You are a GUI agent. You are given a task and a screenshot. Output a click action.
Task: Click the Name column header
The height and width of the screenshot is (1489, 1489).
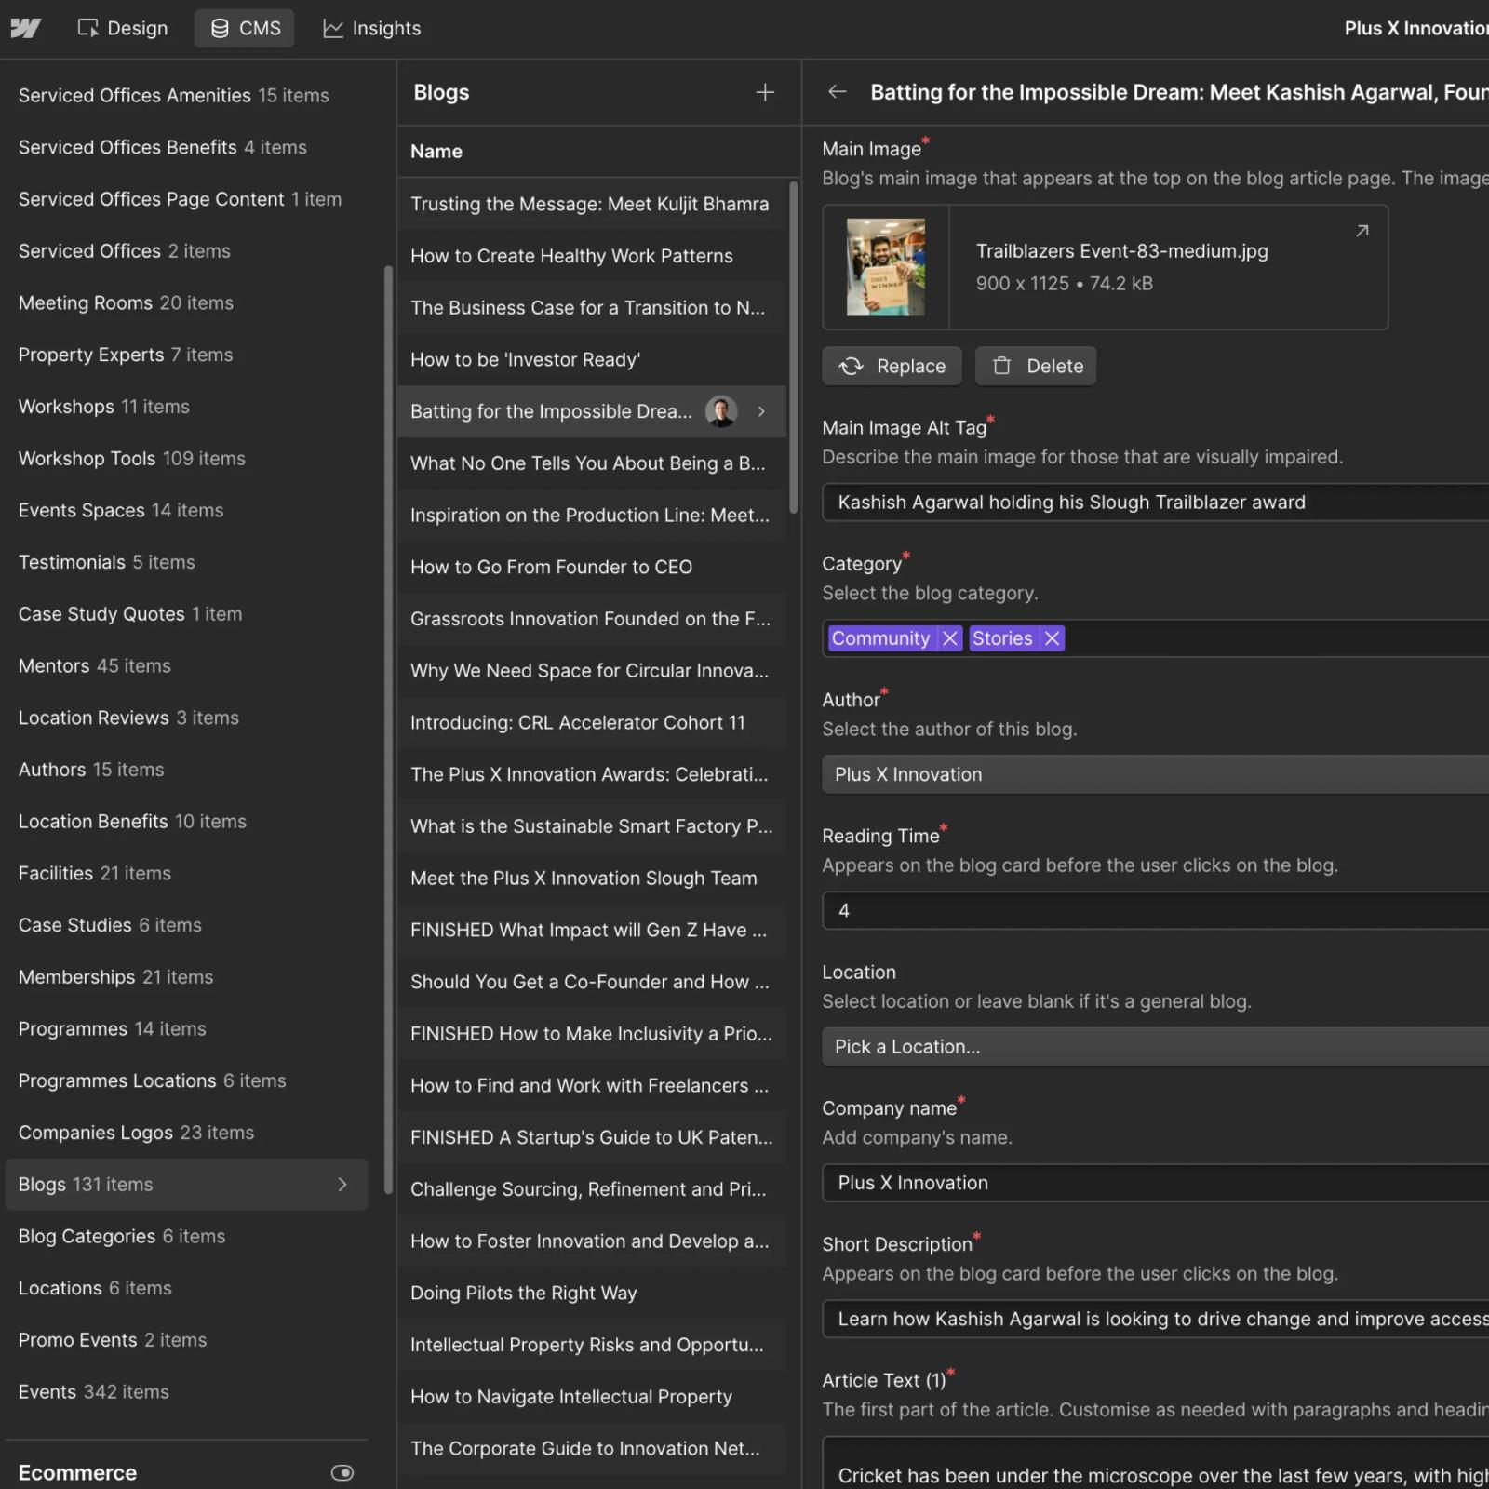(436, 151)
